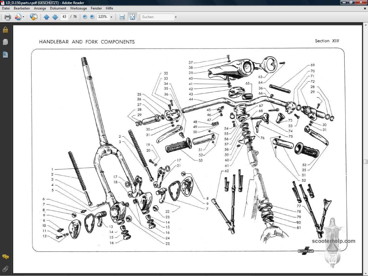
Task: Toggle fit one full page view
Action: (132, 17)
